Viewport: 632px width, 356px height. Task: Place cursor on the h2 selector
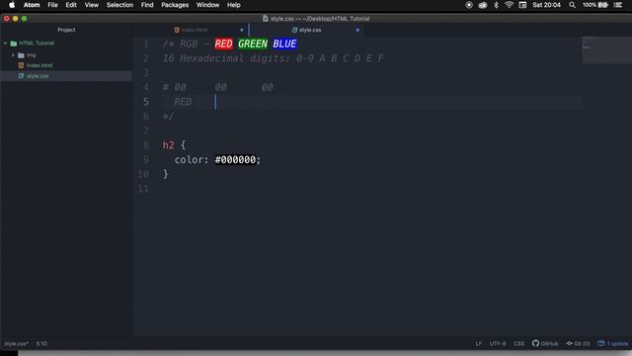click(x=169, y=145)
